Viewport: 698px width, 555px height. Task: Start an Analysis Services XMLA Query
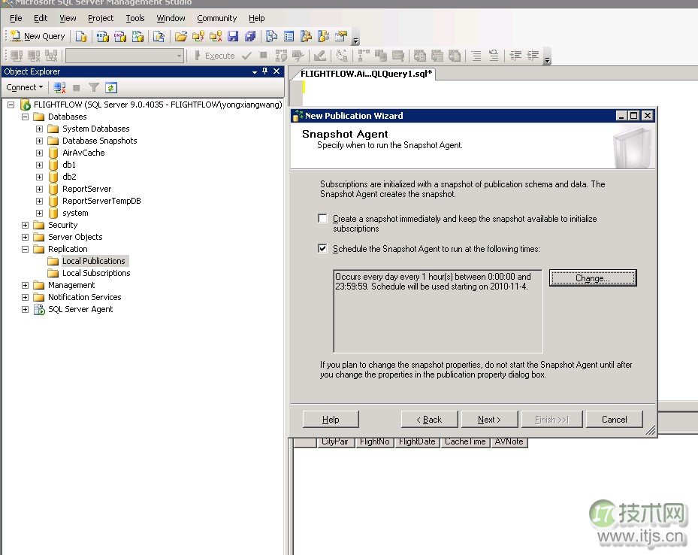pos(137,36)
